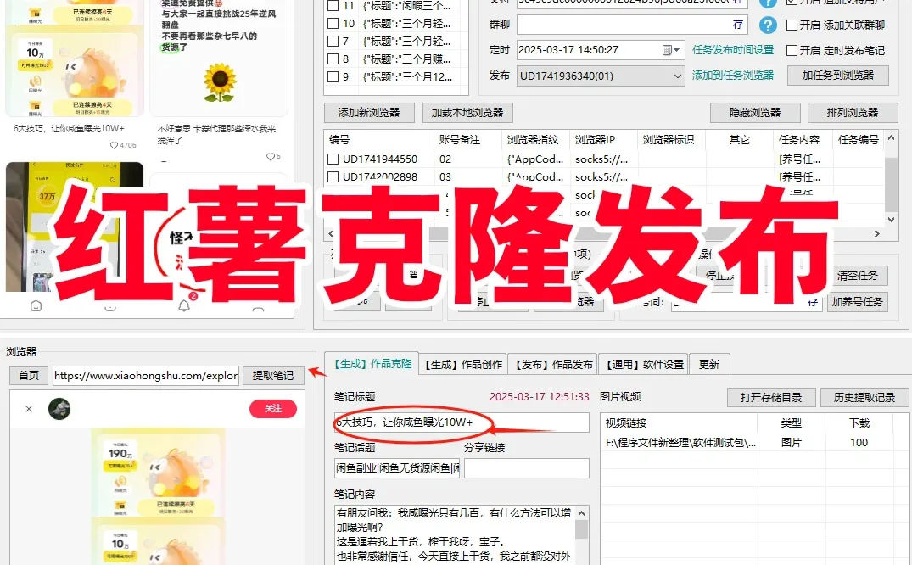The width and height of the screenshot is (912, 565).
Task: Enable the 开启 添加关联群聊 checkbox
Action: (792, 25)
